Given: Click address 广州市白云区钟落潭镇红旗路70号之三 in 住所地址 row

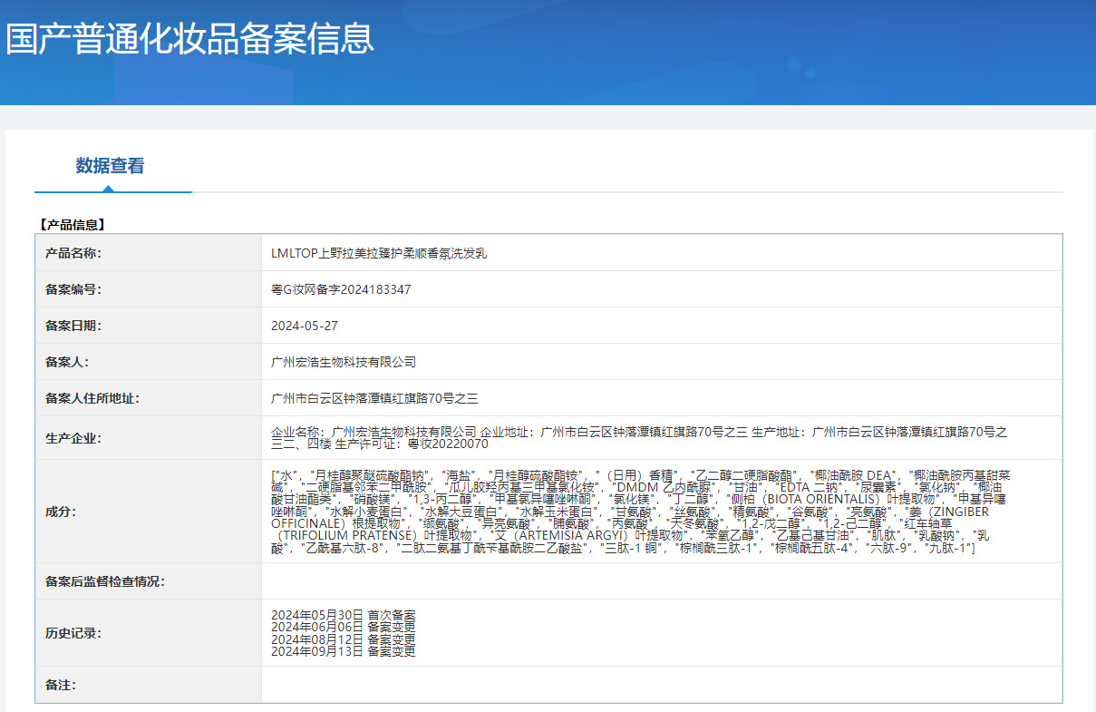Looking at the screenshot, I should 374,398.
